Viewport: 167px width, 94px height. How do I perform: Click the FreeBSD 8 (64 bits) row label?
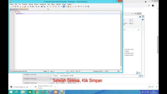click(30, 83)
